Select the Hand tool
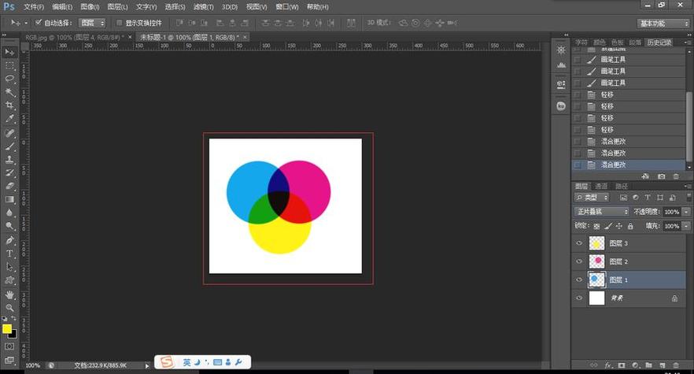Image resolution: width=694 pixels, height=374 pixels. tap(10, 294)
